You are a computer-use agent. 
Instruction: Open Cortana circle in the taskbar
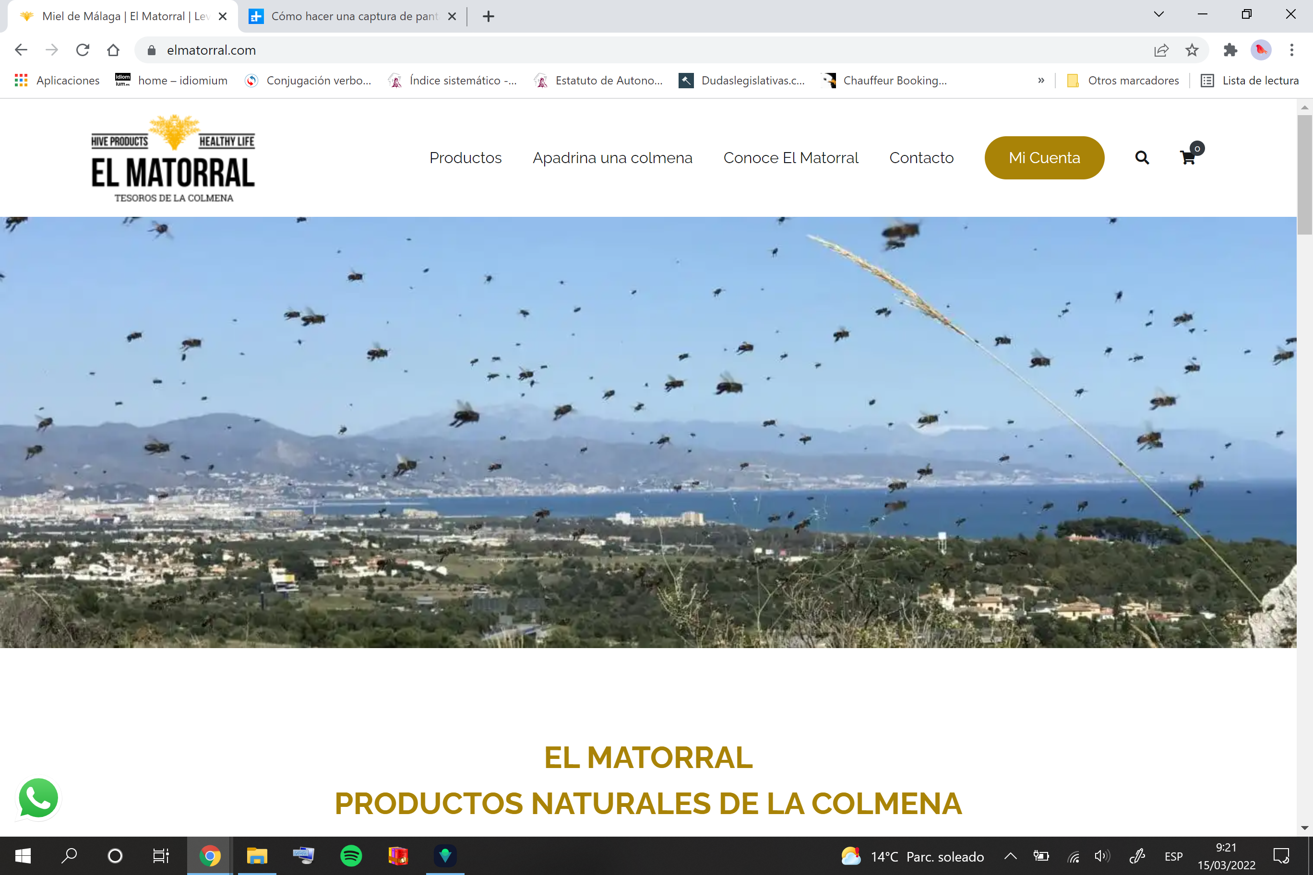115,856
